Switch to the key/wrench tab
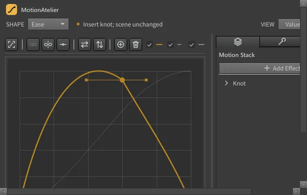307x195 pixels. [280, 41]
